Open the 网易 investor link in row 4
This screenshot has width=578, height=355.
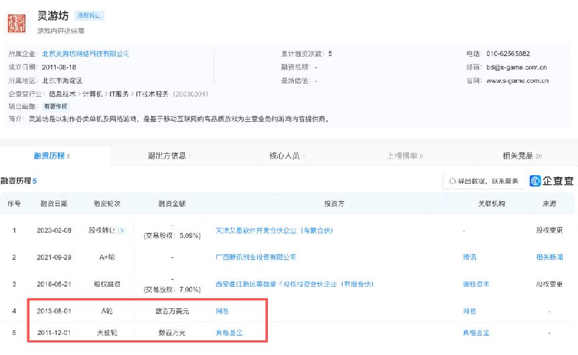coord(222,312)
